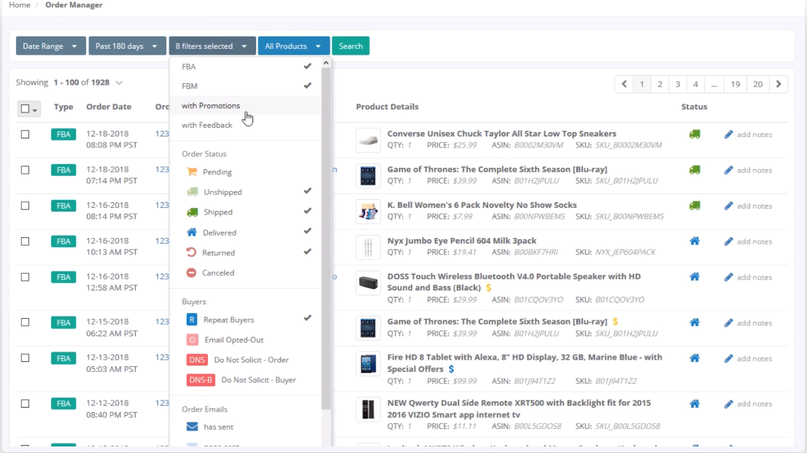Check the box for the 12-12-2018 order
The height and width of the screenshot is (453, 807).
pyautogui.click(x=26, y=403)
